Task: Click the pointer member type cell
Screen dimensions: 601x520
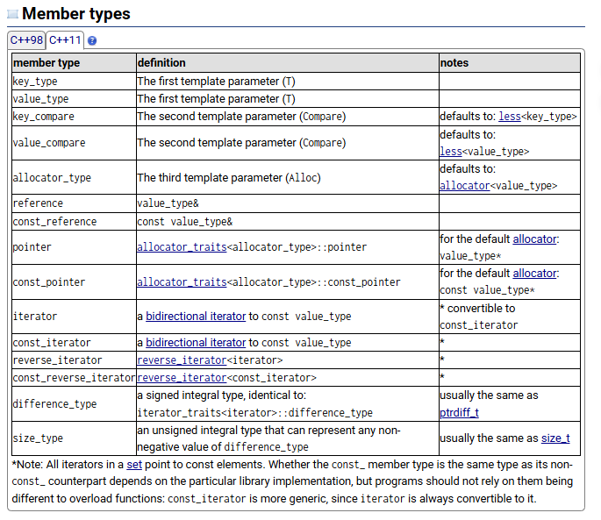Action: (74, 247)
